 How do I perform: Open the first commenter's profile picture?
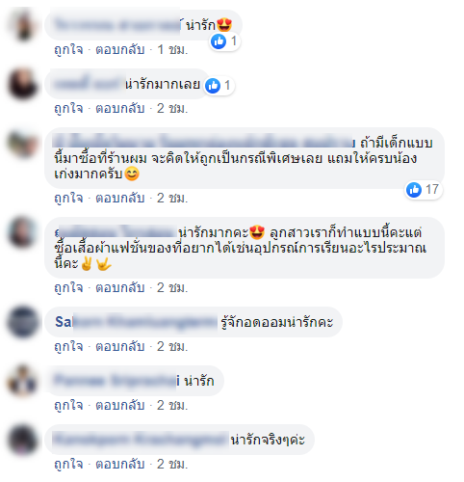(23, 25)
